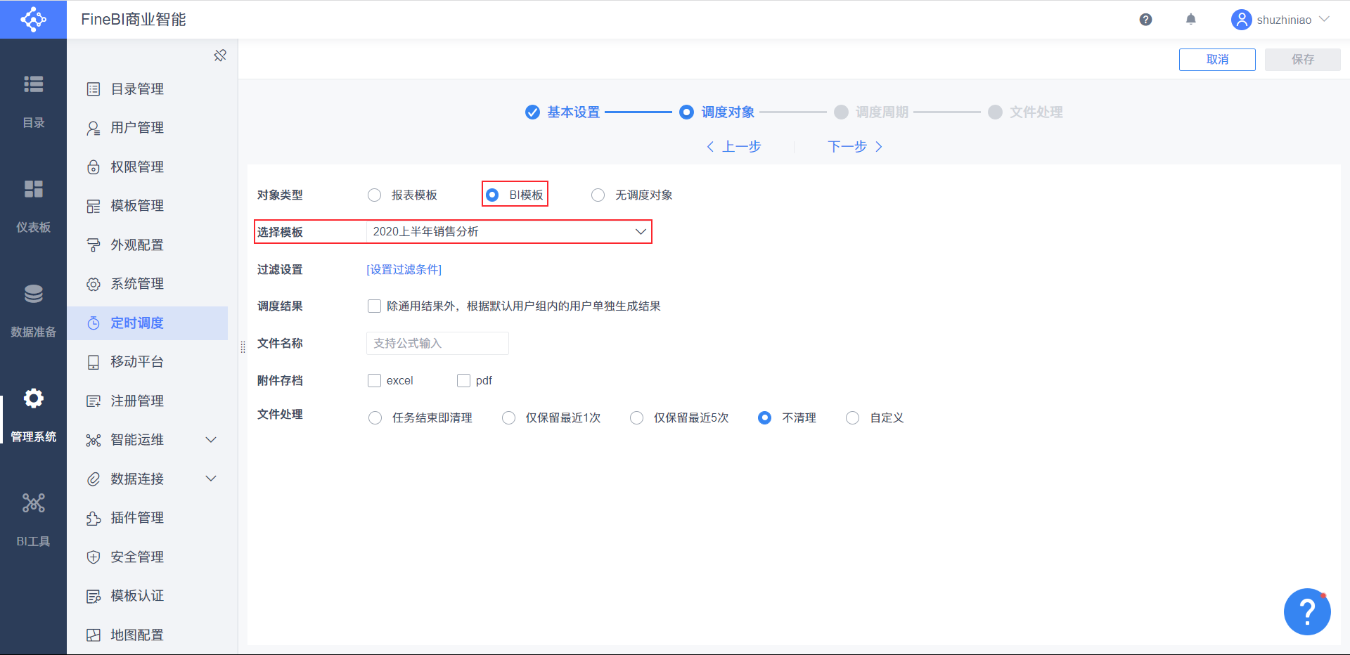Click the 取消 button
This screenshot has height=655, width=1350.
tap(1217, 60)
